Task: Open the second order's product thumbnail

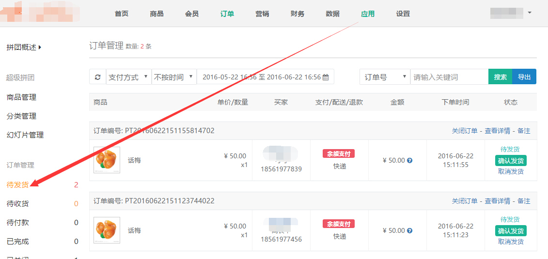Action: [x=107, y=230]
